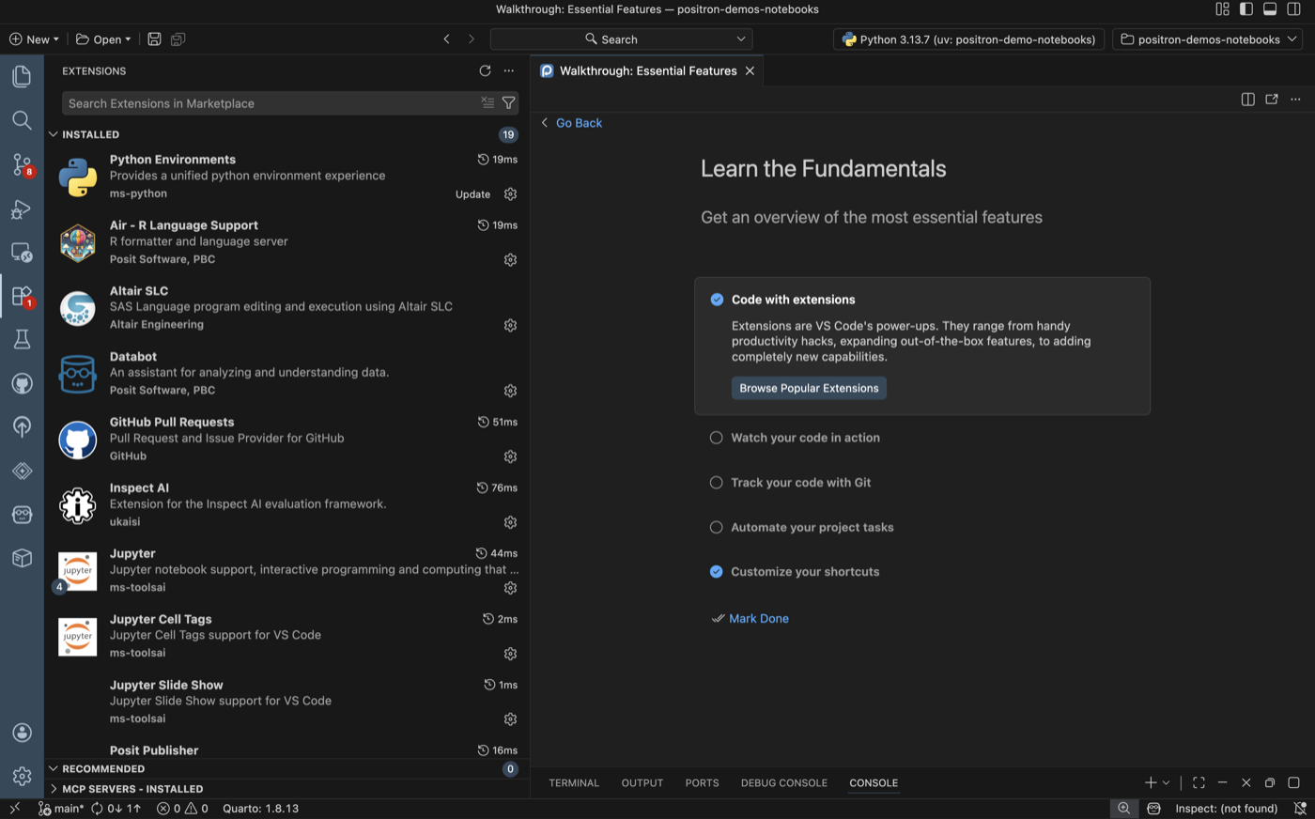
Task: Open Extensions view in activity bar
Action: [x=22, y=296]
